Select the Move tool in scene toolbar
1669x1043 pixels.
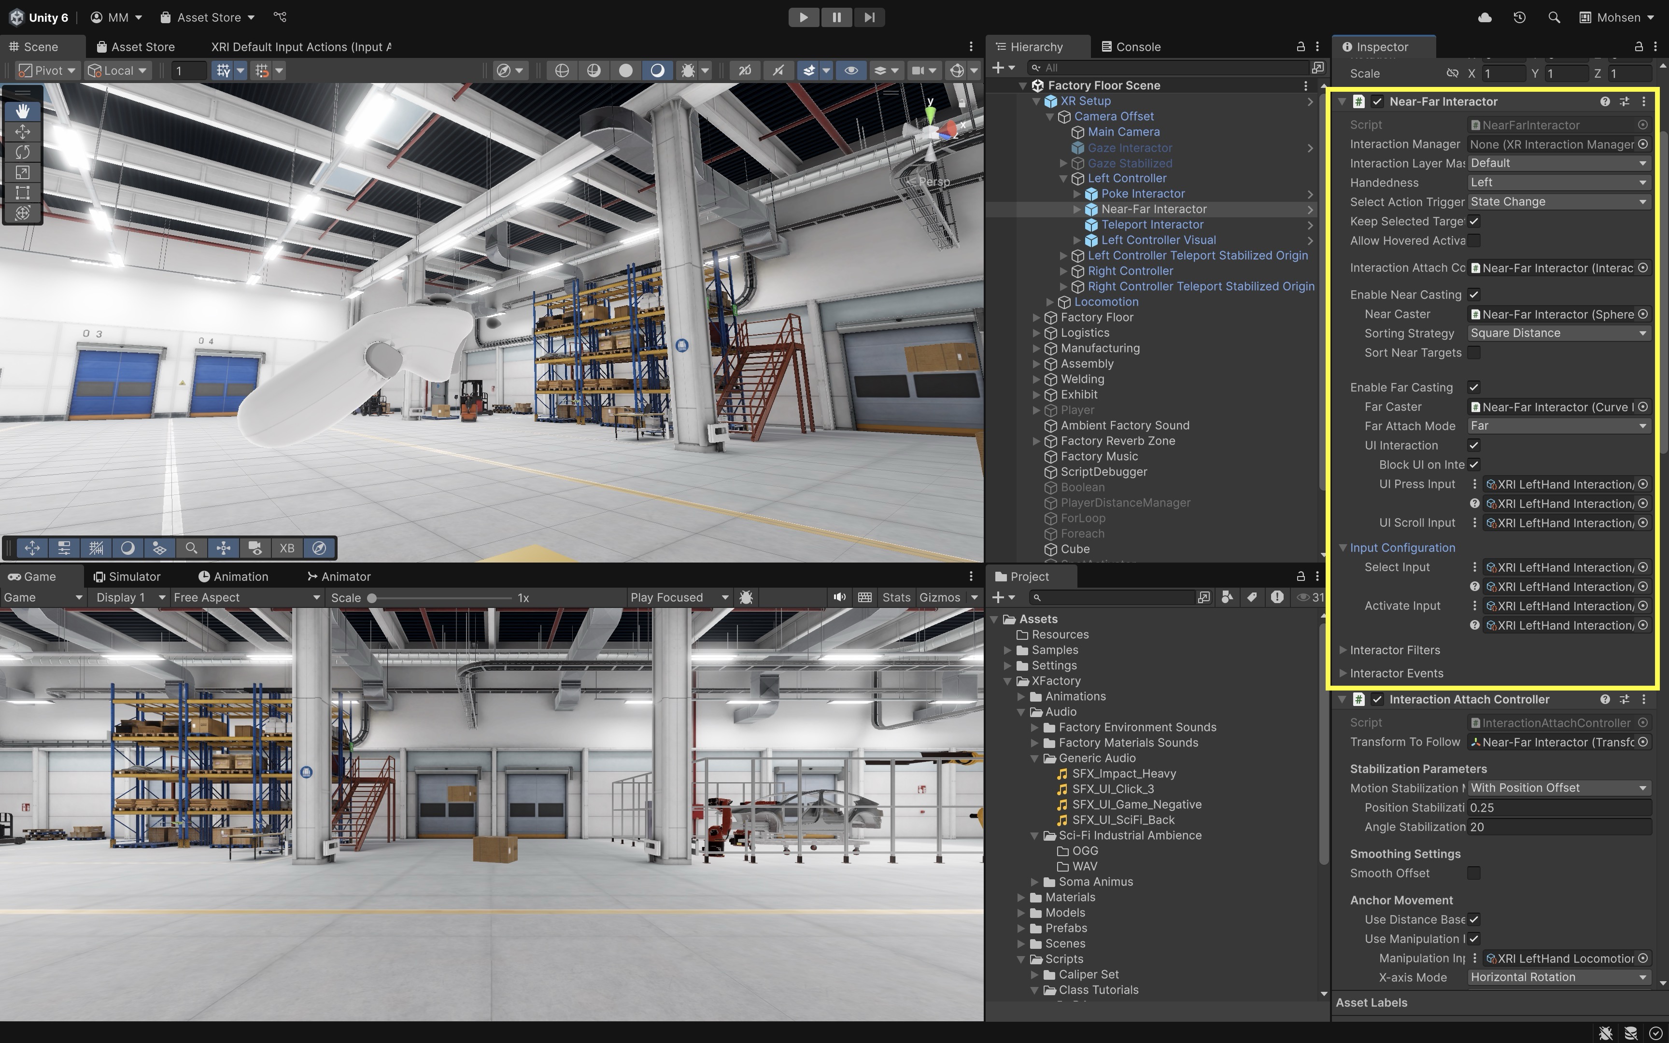click(22, 131)
